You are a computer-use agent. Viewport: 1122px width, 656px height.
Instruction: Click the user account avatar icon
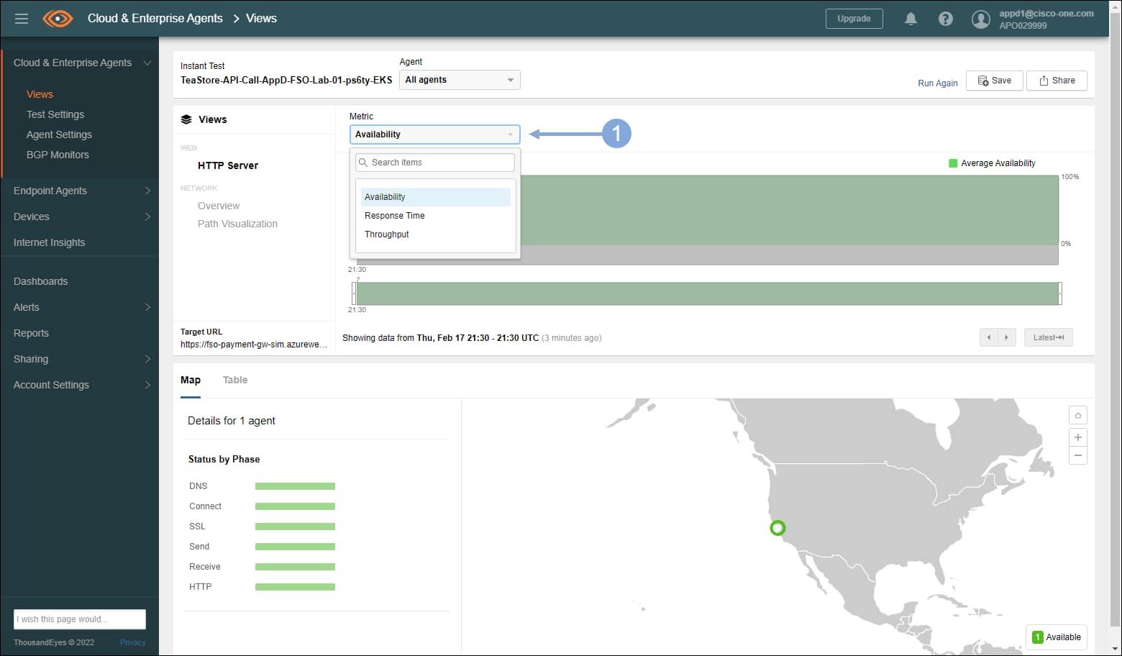coord(980,19)
